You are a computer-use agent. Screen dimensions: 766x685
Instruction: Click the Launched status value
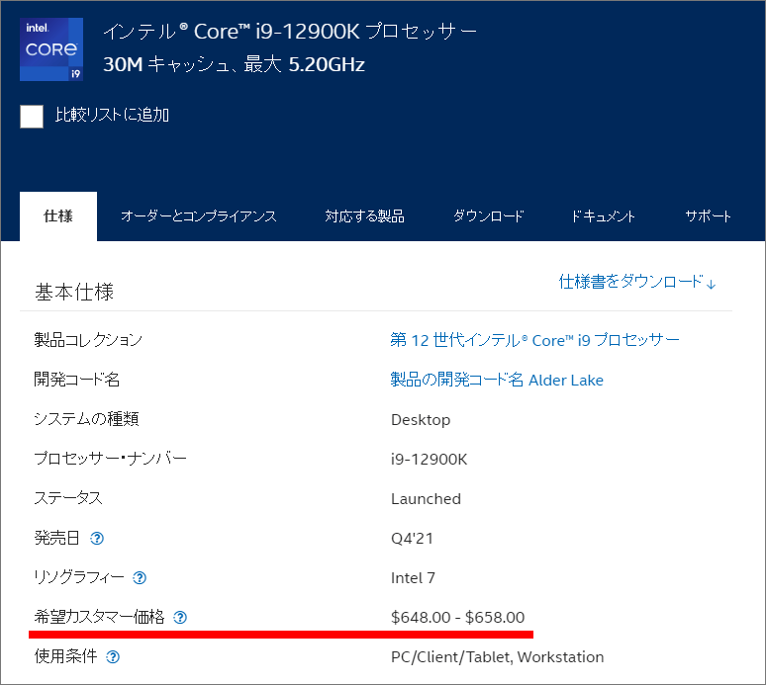426,498
